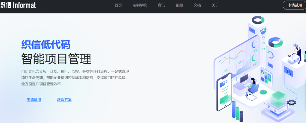306x123 pixels.
Task: Click the small green pie chart icon
Action: pyautogui.click(x=263, y=92)
